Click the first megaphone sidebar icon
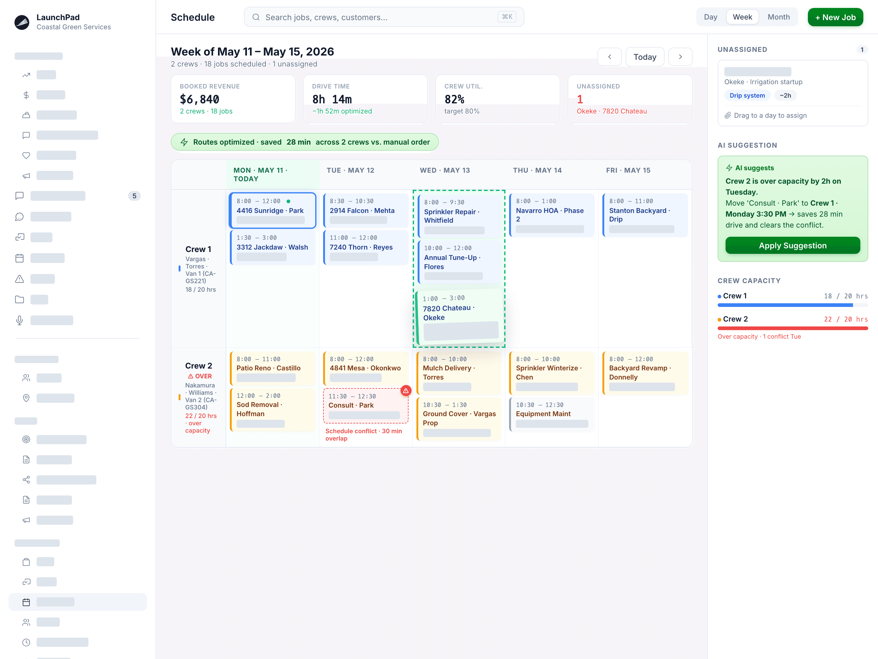The height and width of the screenshot is (659, 878). coord(26,175)
